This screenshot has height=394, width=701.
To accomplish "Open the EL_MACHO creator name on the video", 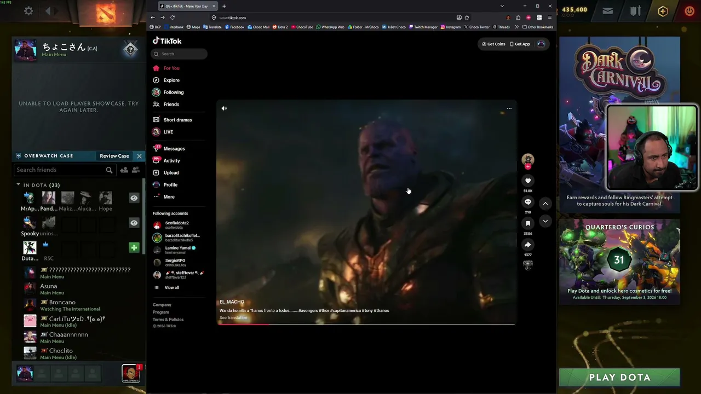I will tap(232, 302).
